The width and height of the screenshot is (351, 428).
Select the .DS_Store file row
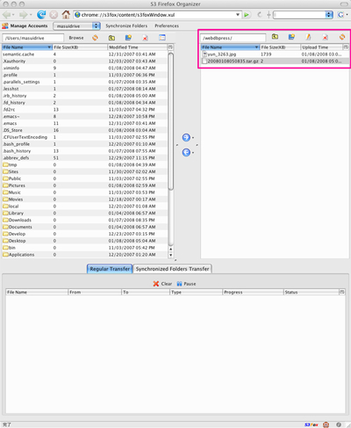pos(85,130)
